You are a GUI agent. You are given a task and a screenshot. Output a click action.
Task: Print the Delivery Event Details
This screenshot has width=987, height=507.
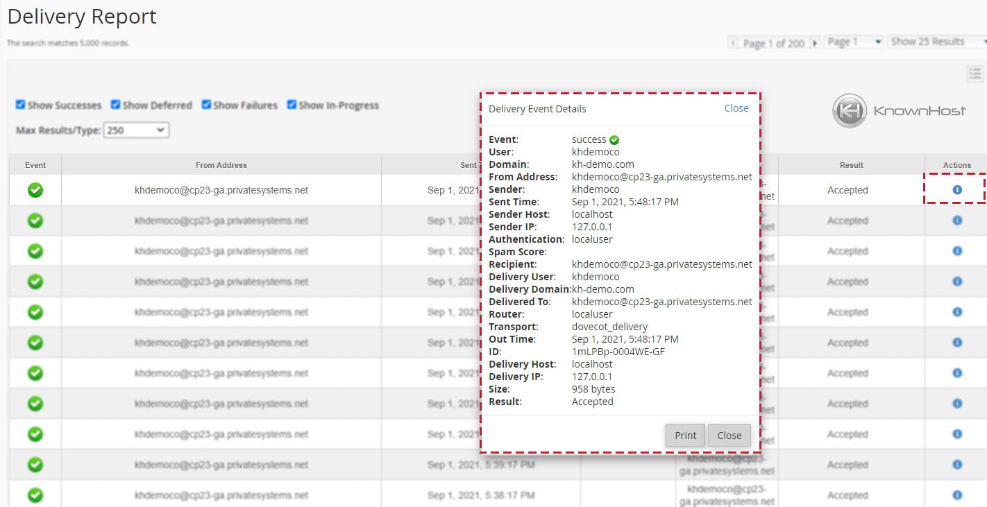pyautogui.click(x=685, y=435)
